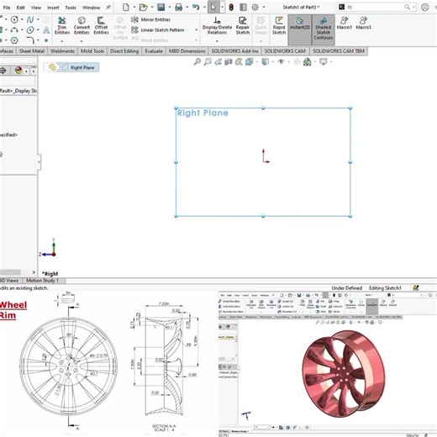The height and width of the screenshot is (437, 437).
Task: Switch to the Motion Study 1 tab
Action: click(42, 280)
